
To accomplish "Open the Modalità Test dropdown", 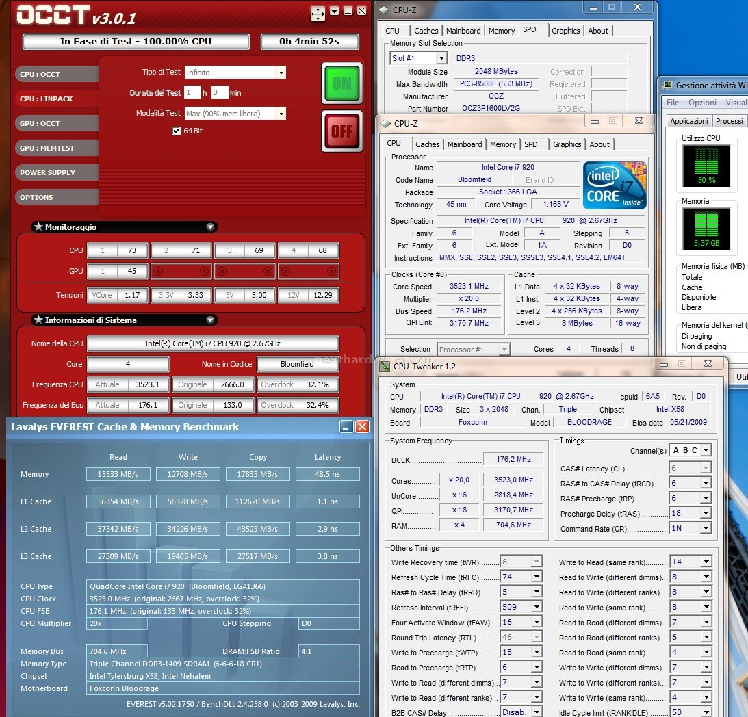I will tap(281, 114).
